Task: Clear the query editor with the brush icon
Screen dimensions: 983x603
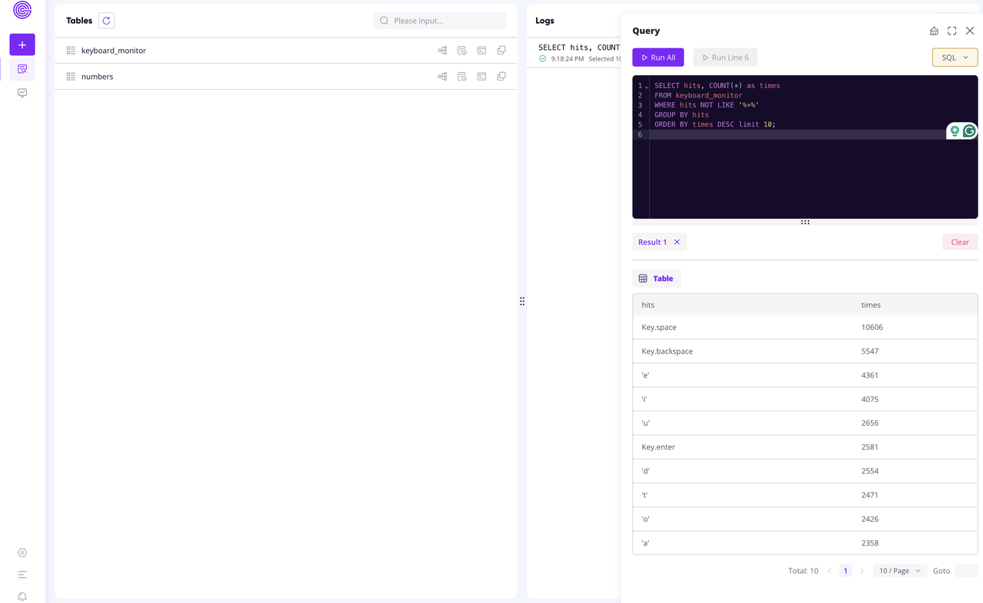Action: click(934, 31)
